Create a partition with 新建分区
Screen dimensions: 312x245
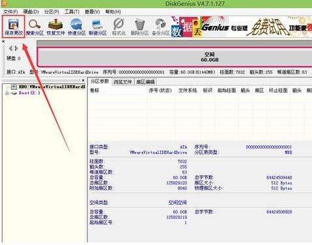pos(98,27)
